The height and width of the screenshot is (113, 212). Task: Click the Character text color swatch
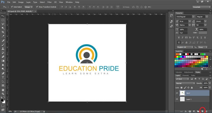point(203,33)
